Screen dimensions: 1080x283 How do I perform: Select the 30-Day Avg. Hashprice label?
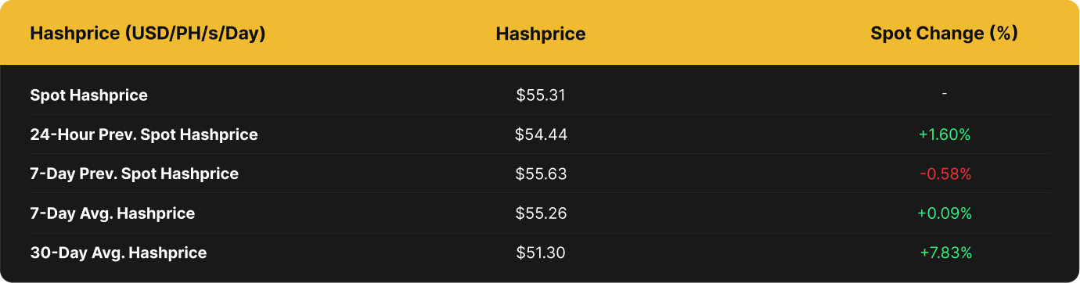coord(118,253)
